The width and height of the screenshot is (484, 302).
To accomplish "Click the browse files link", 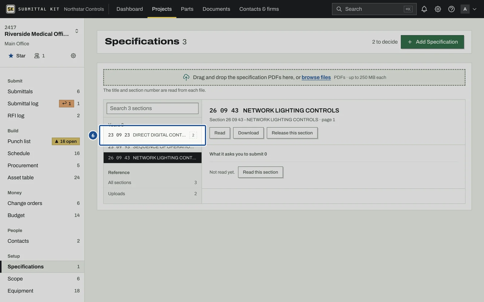I will pyautogui.click(x=316, y=77).
